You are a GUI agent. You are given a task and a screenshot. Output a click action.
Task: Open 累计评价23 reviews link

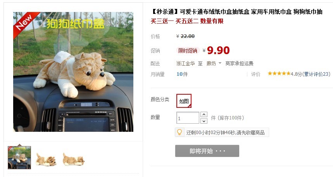coord(316,74)
